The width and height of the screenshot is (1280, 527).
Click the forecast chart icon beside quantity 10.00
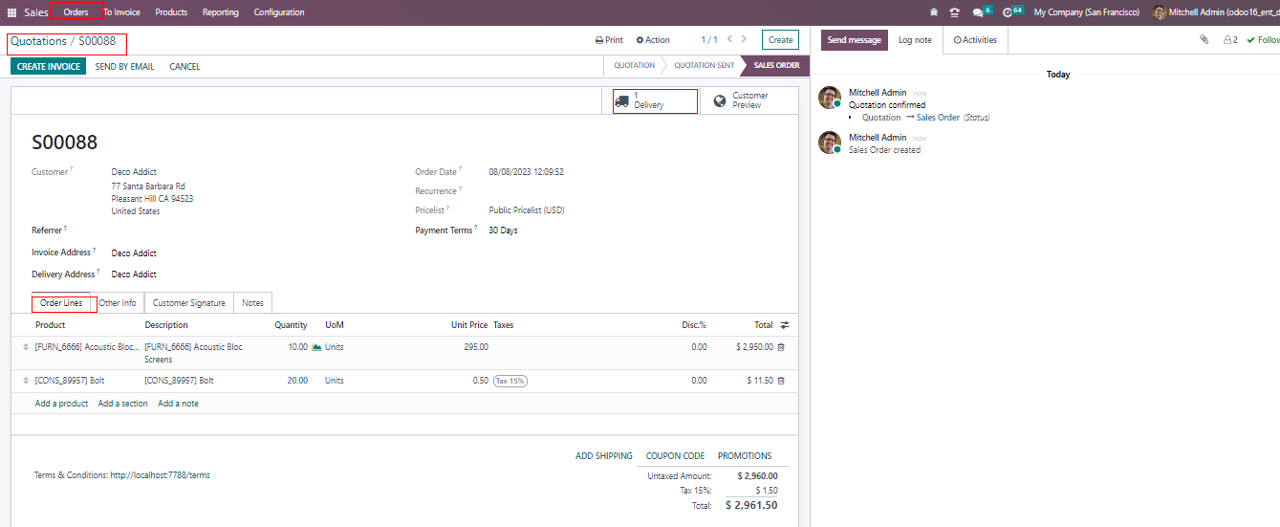coord(316,347)
